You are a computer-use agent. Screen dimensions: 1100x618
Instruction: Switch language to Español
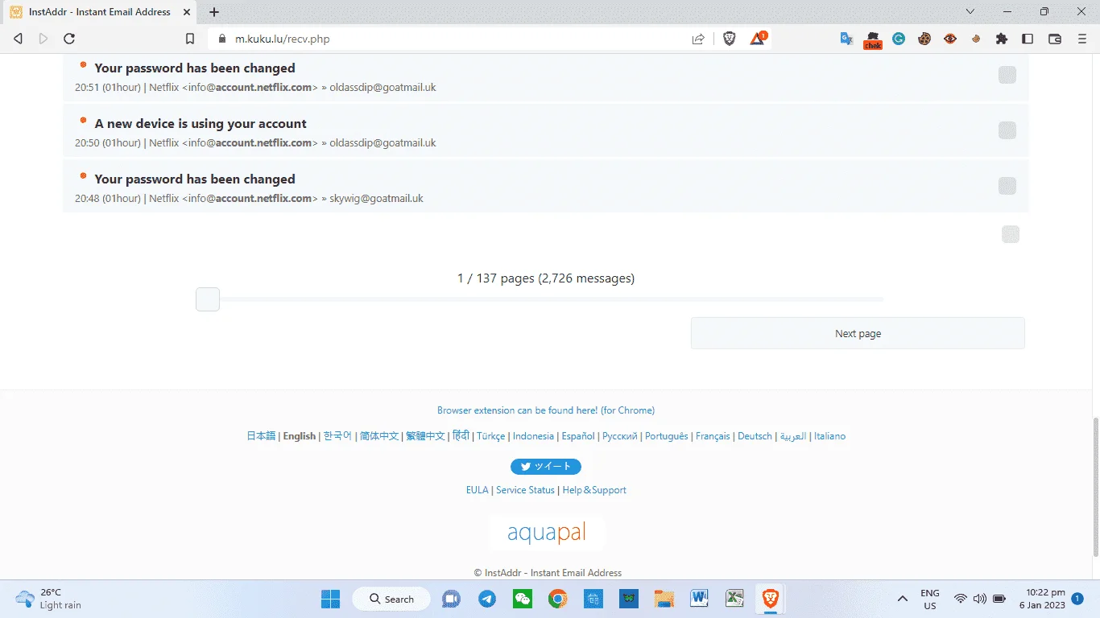[578, 436]
